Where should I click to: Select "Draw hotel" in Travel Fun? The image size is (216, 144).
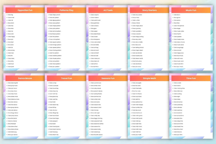[x=52, y=102]
